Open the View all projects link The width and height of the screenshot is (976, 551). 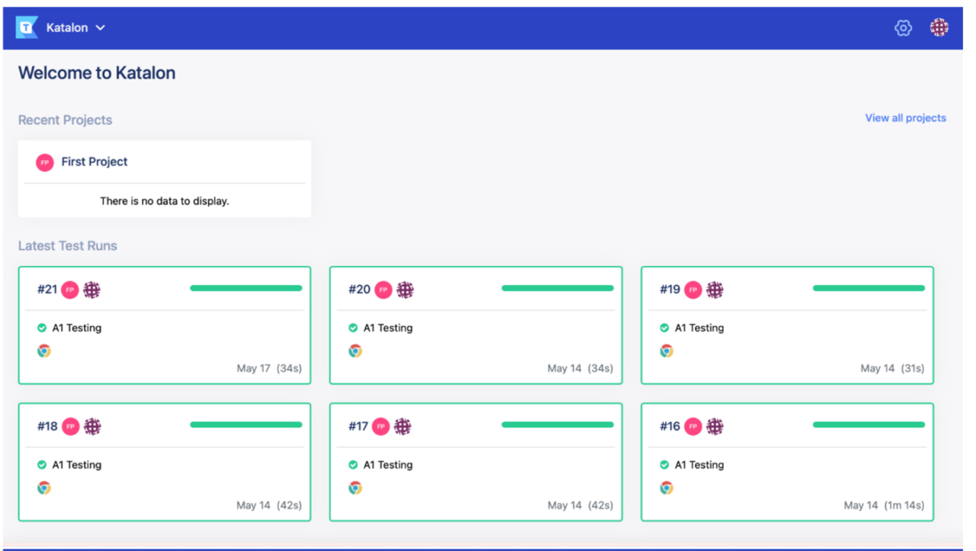click(x=905, y=118)
